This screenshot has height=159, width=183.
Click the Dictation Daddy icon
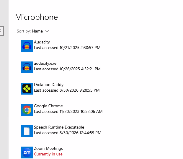coord(27,89)
